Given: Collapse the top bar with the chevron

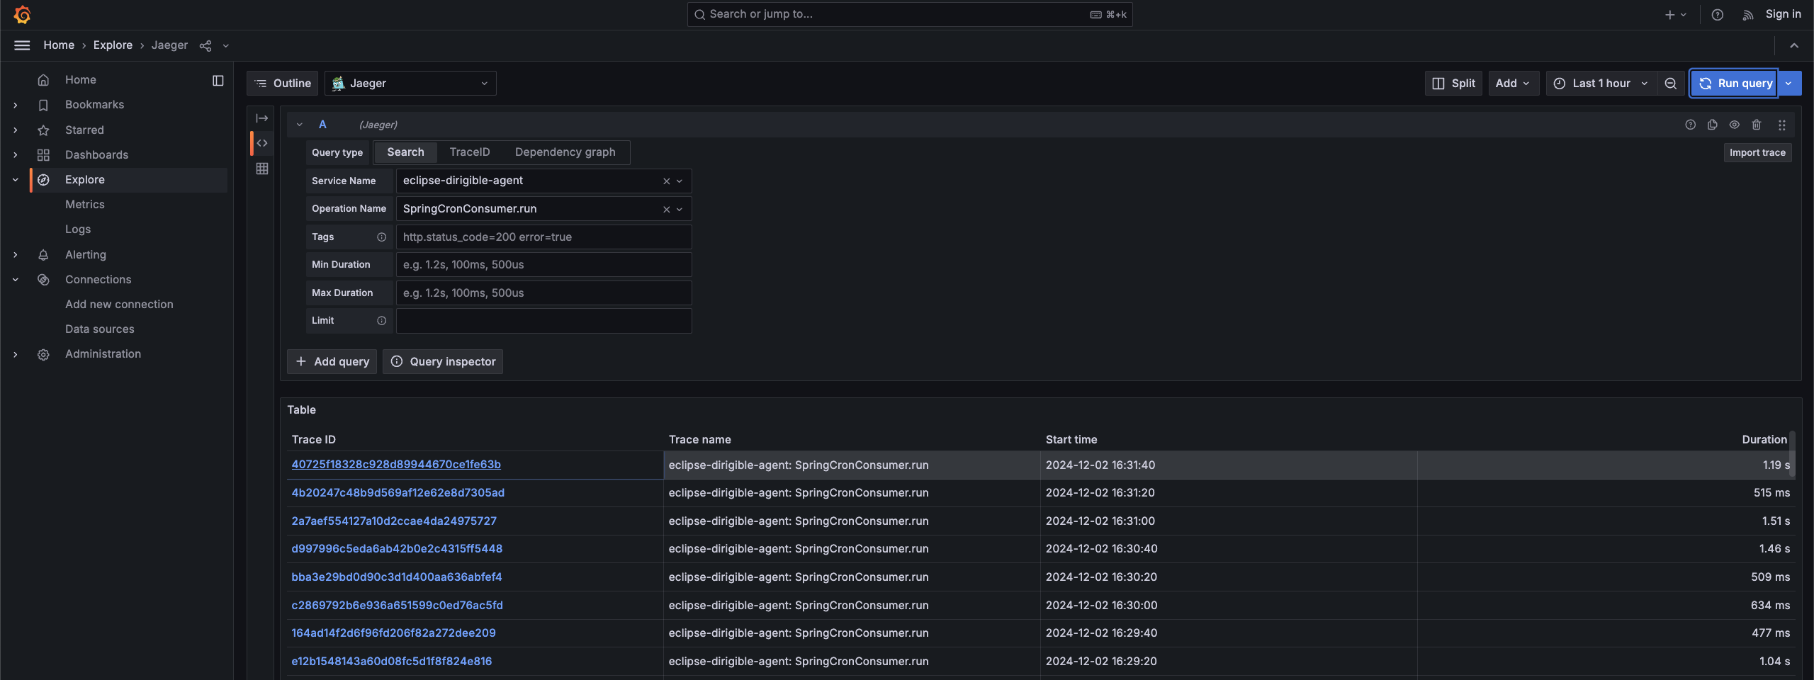Looking at the screenshot, I should [x=1794, y=45].
